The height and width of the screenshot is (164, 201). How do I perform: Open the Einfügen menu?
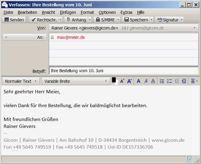(68, 12)
